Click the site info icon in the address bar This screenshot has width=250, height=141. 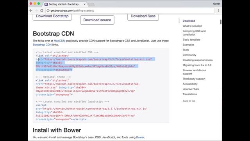pos(48,11)
